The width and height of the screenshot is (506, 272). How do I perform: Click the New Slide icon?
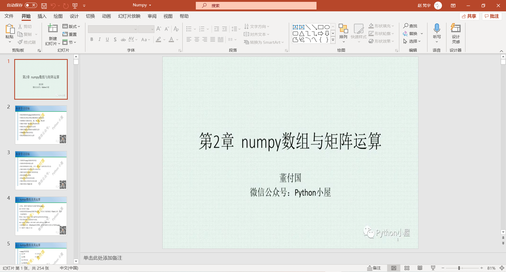point(52,28)
